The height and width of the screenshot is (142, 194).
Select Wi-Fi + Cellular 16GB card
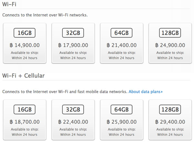pyautogui.click(x=25, y=120)
